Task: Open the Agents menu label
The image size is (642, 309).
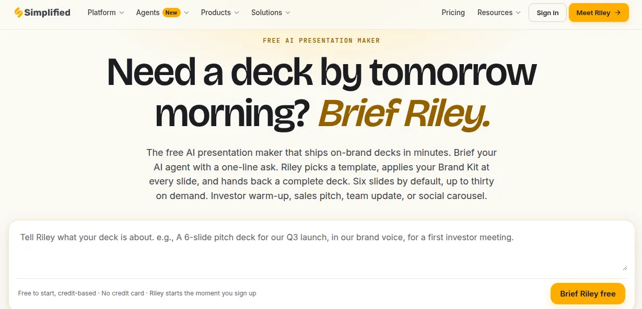Action: tap(148, 13)
